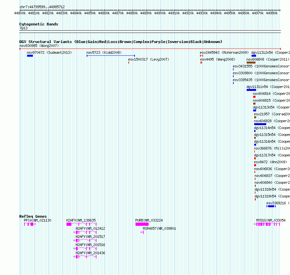Select the nsv5723 (Kidd2008) variant span
Screen dimensions: 290x275
coord(111,56)
